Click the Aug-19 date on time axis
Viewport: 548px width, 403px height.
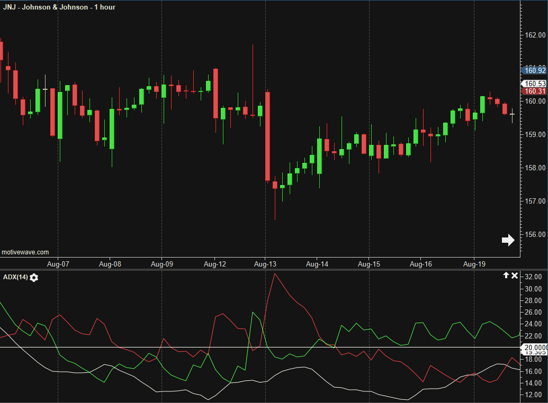(x=474, y=263)
